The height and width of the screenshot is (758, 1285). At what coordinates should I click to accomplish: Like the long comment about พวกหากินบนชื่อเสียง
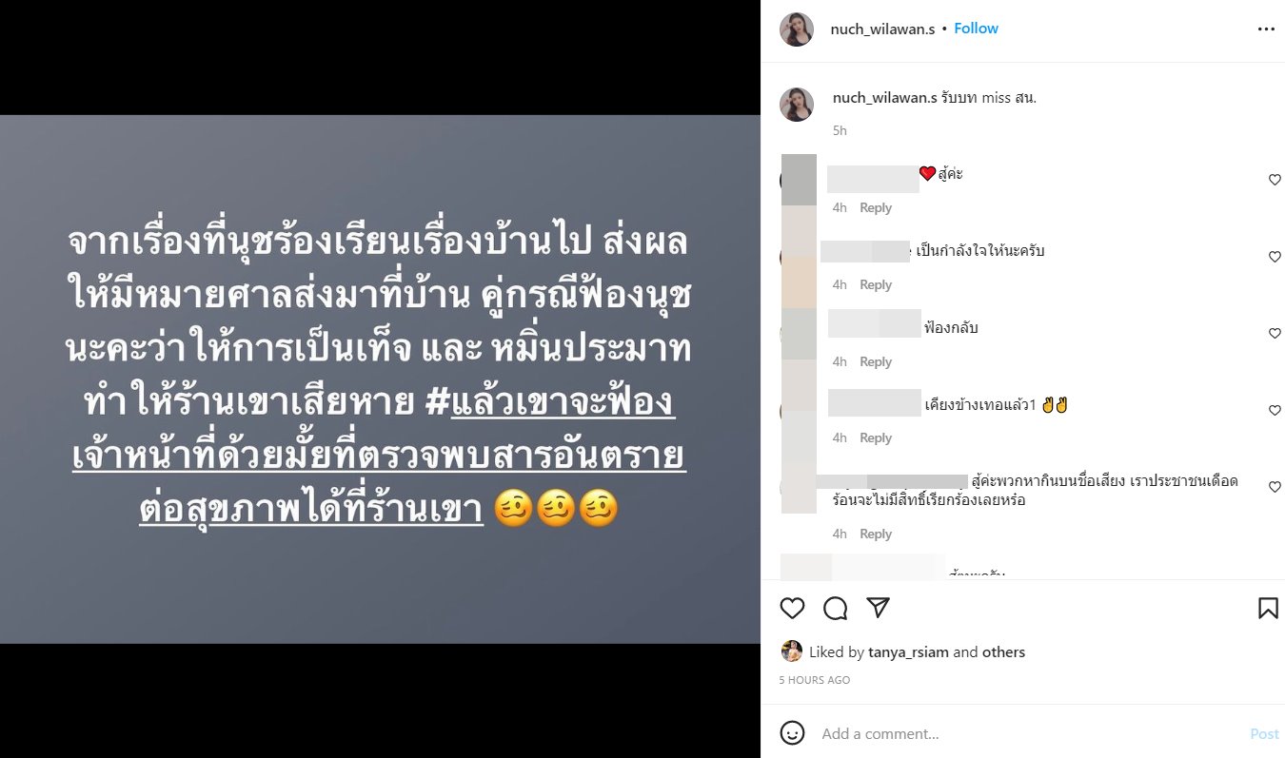[x=1275, y=487]
